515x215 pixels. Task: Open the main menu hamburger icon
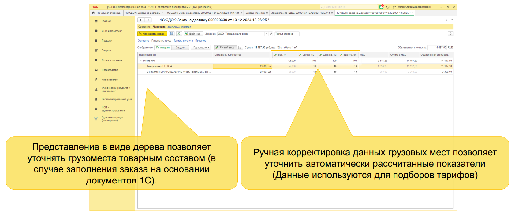pyautogui.click(x=102, y=7)
